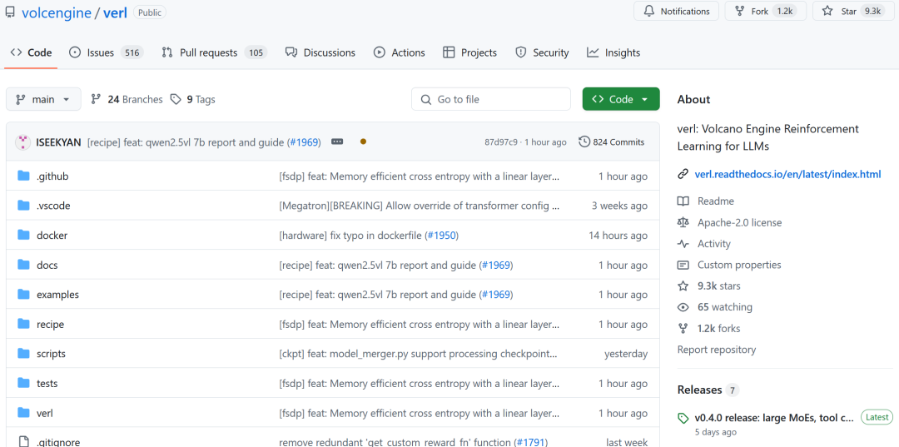Open .vscode row Megatron BREAKING commit message
899x447 pixels.
(419, 206)
